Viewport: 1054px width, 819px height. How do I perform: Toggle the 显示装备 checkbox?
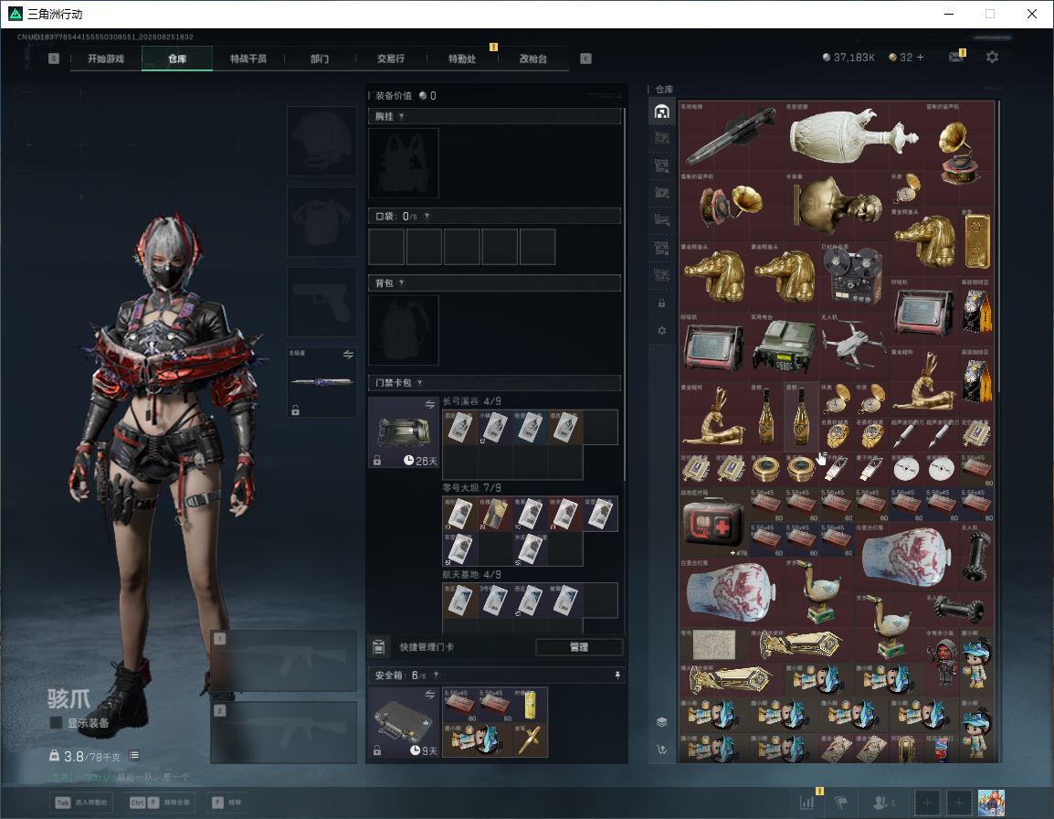[57, 723]
